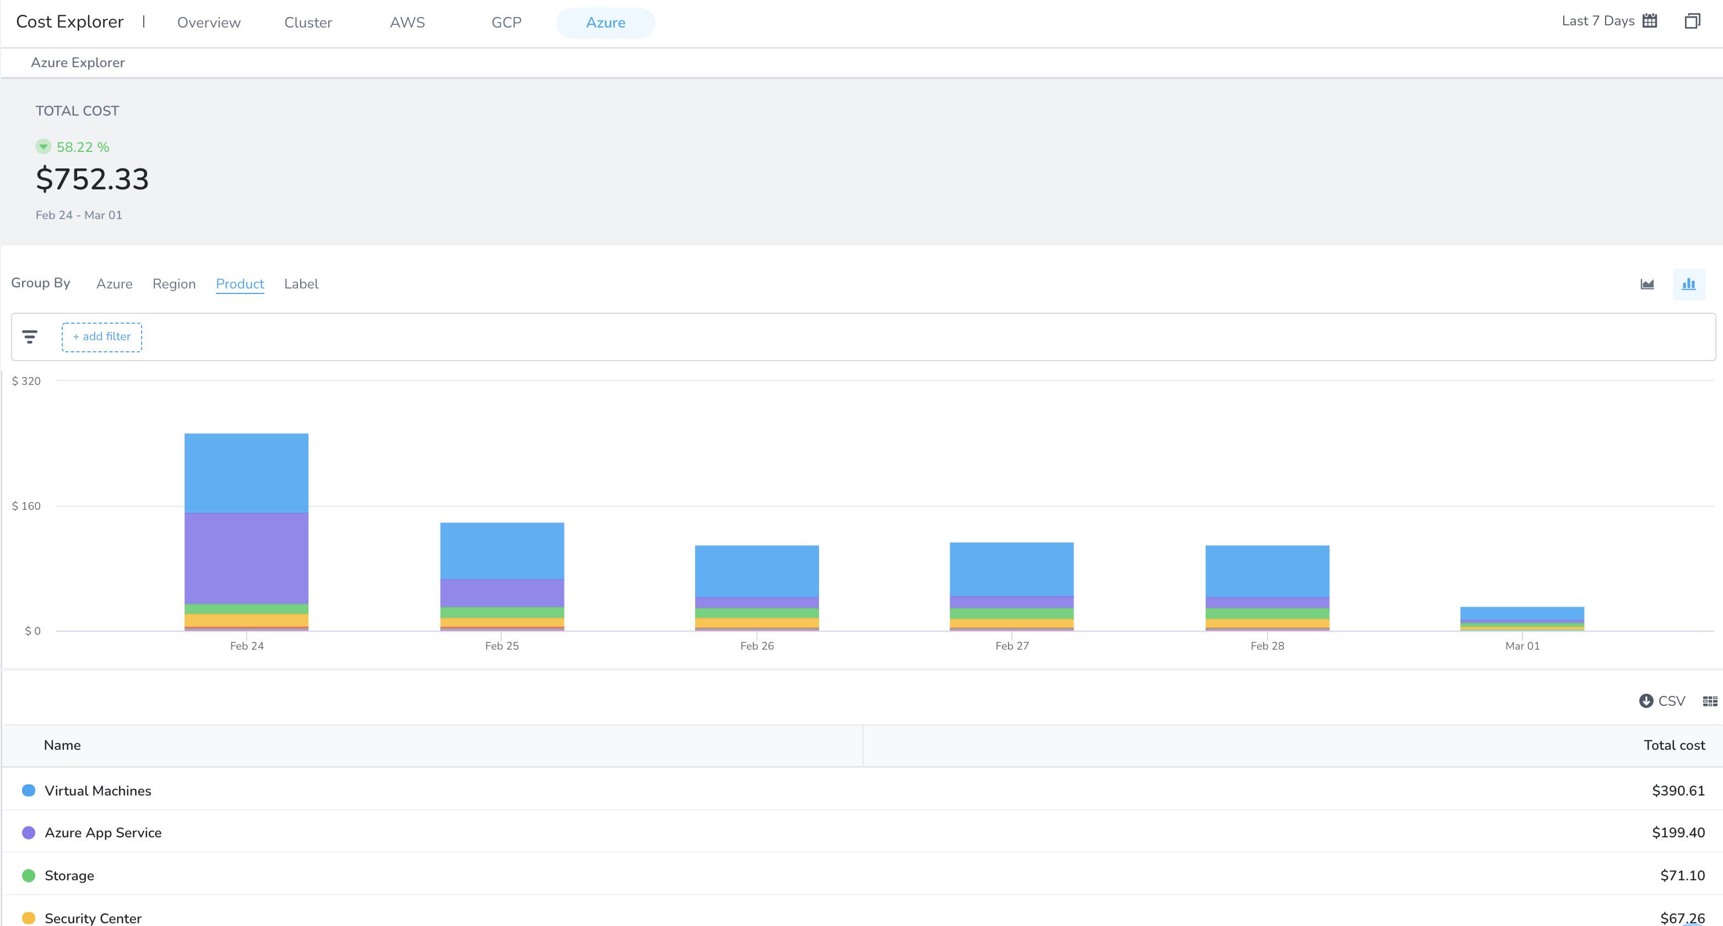Viewport: 1723px width, 926px height.
Task: Click the Security Center yellow dot
Action: pos(29,918)
